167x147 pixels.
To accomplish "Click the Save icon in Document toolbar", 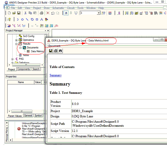I will 51,50.
